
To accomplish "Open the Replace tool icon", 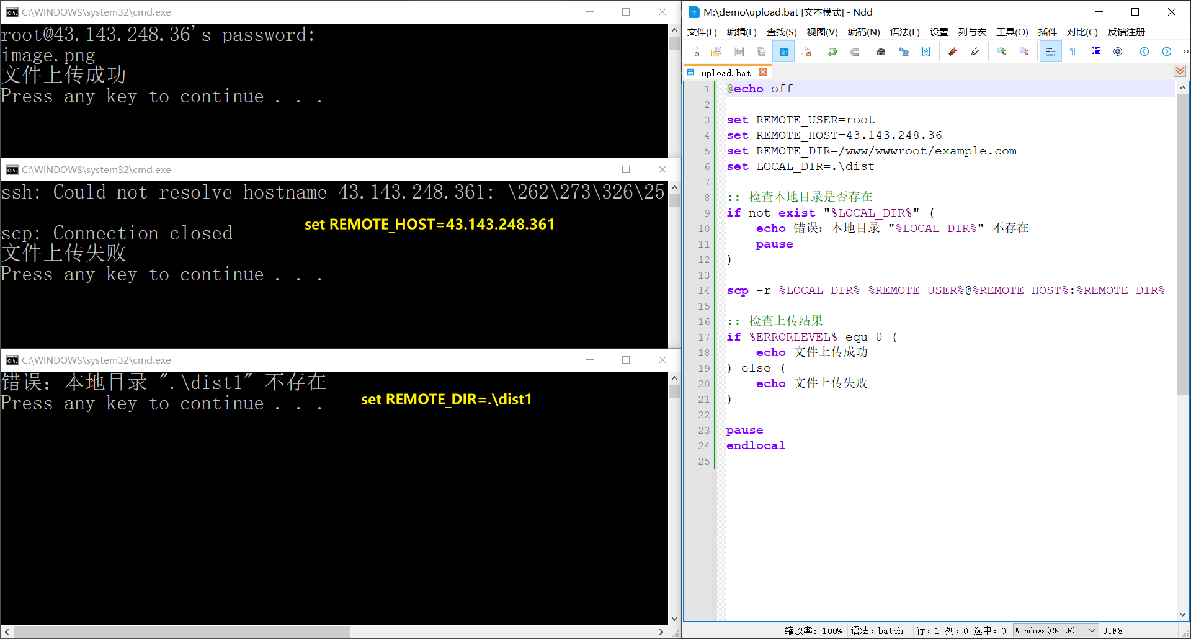I will [x=903, y=51].
